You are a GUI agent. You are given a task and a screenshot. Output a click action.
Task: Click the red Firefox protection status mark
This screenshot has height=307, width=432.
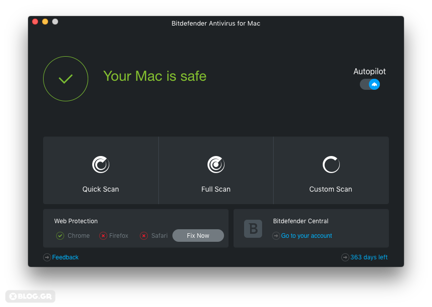(x=103, y=236)
